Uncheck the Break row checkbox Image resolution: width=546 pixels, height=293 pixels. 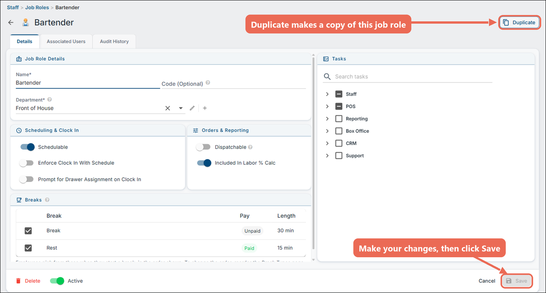[28, 231]
